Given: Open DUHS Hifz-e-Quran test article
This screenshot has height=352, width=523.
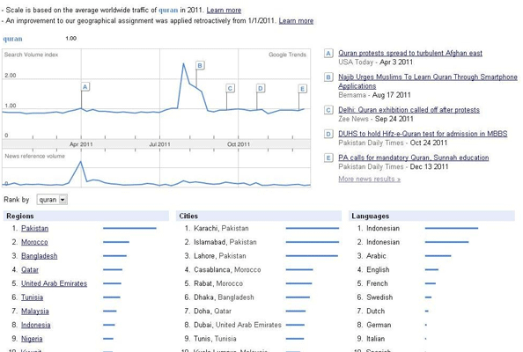Looking at the screenshot, I should tap(423, 134).
